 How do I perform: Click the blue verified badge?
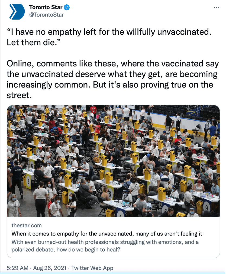(67, 8)
